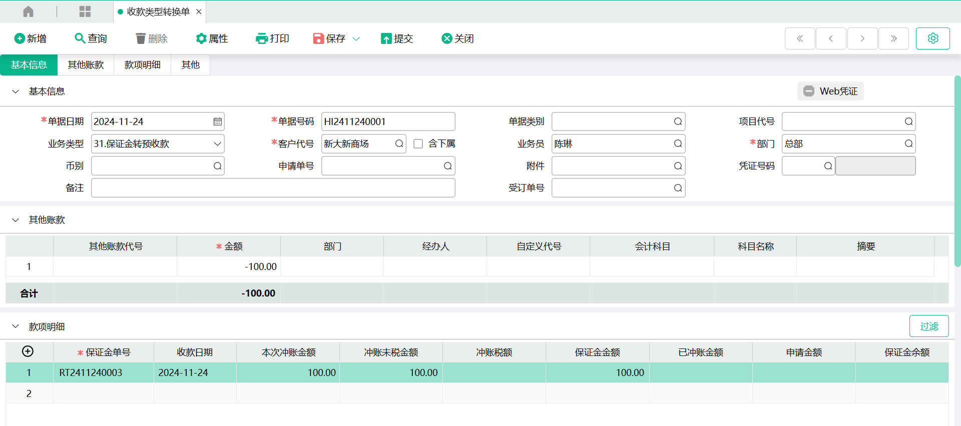Screen dimensions: 961x426
Task: Collapse the 款项明细 section
Action: coord(16,326)
